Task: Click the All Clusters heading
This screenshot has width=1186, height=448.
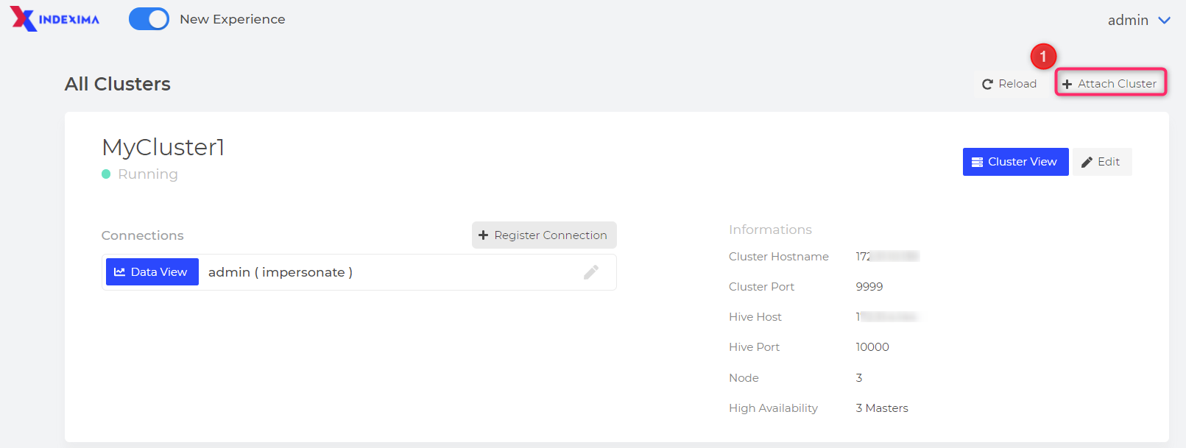Action: coord(118,84)
